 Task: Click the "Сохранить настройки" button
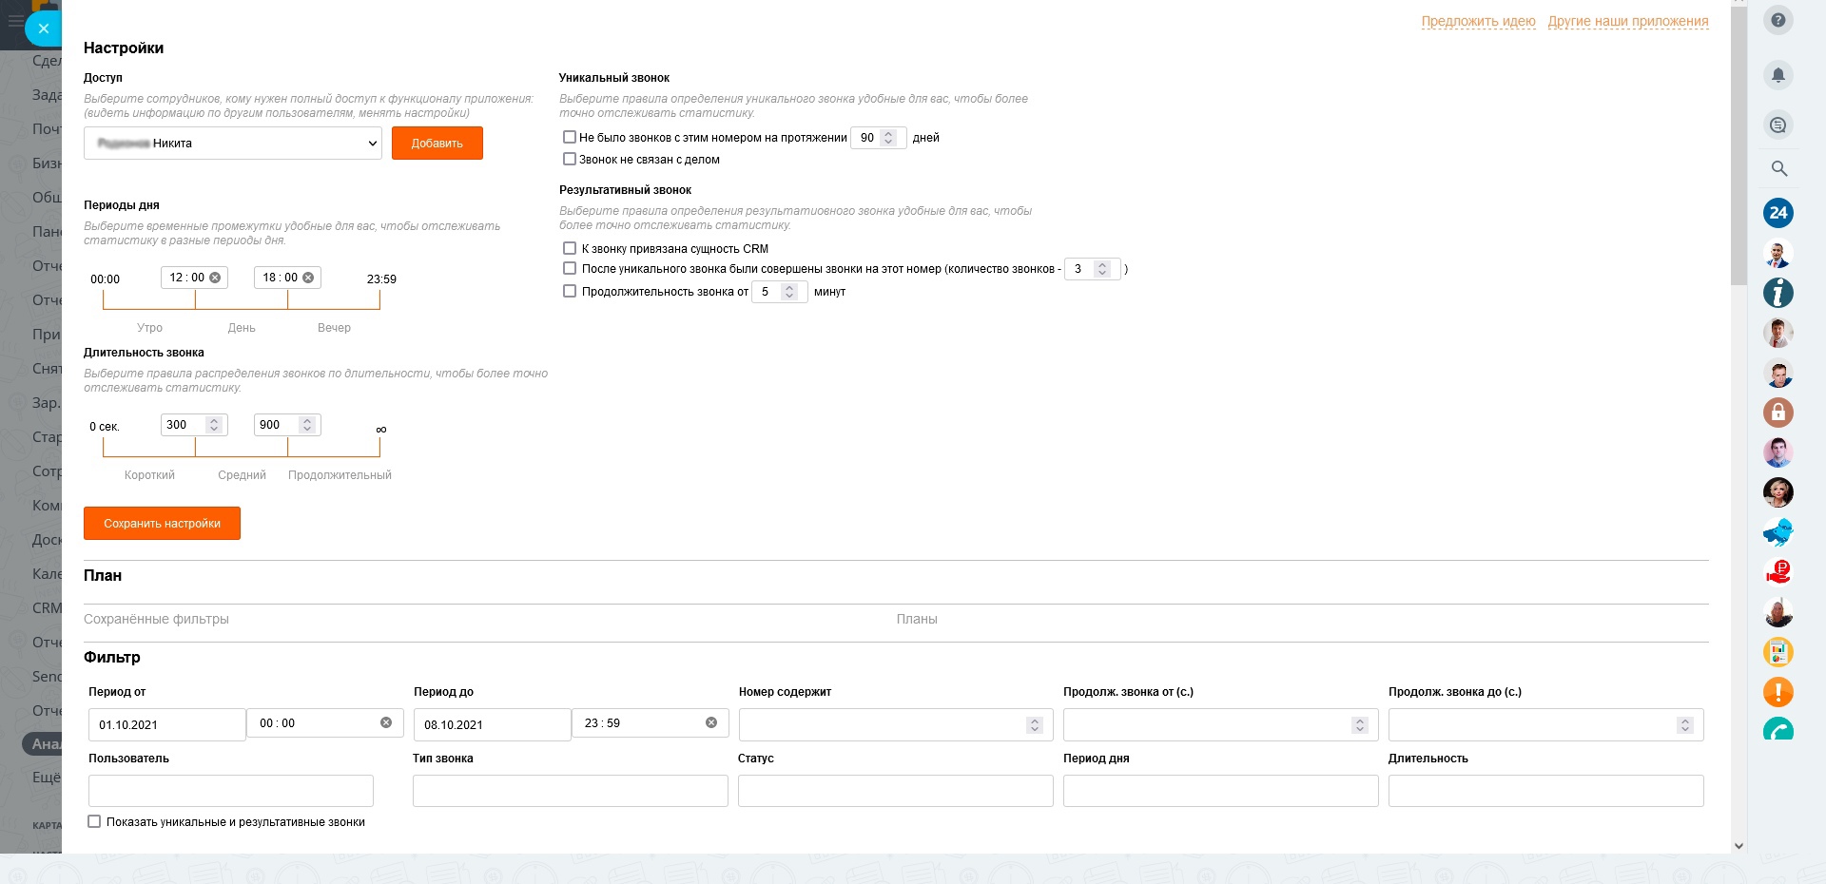pyautogui.click(x=162, y=524)
